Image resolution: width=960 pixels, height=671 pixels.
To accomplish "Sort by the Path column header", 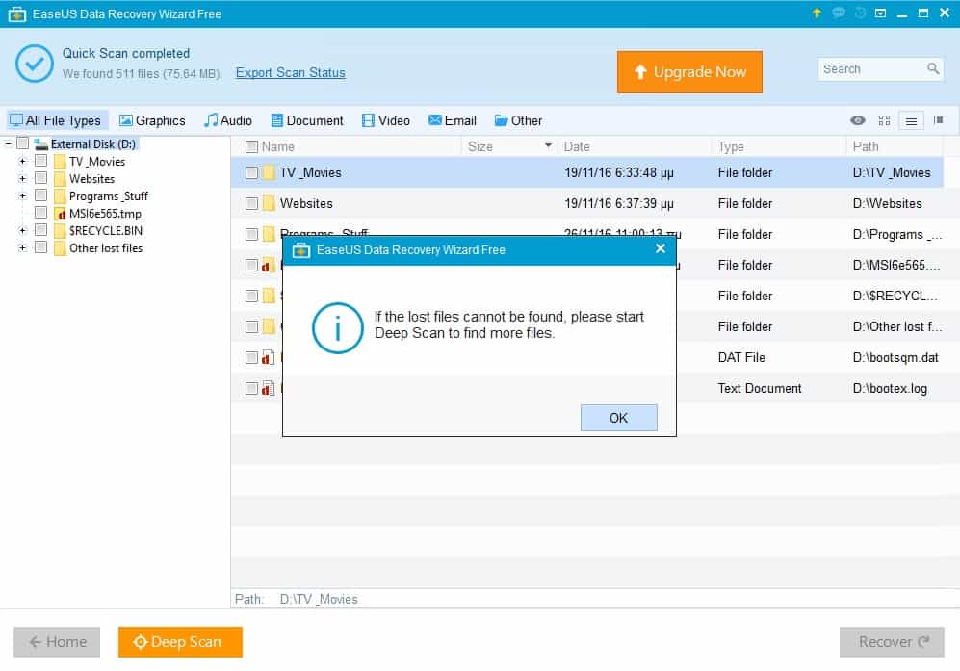I will (895, 146).
